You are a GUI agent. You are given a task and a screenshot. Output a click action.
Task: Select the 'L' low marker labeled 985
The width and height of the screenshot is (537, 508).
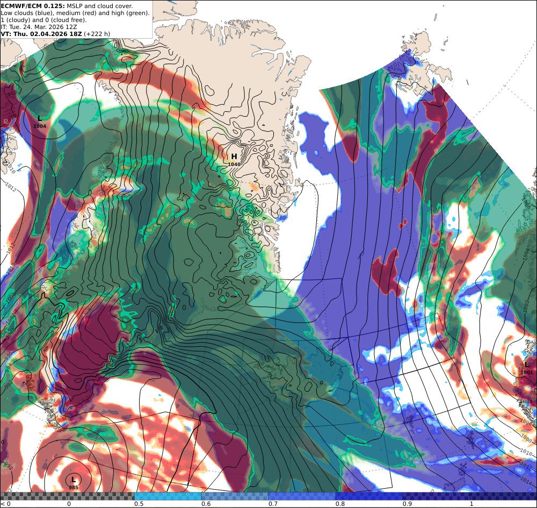(74, 480)
